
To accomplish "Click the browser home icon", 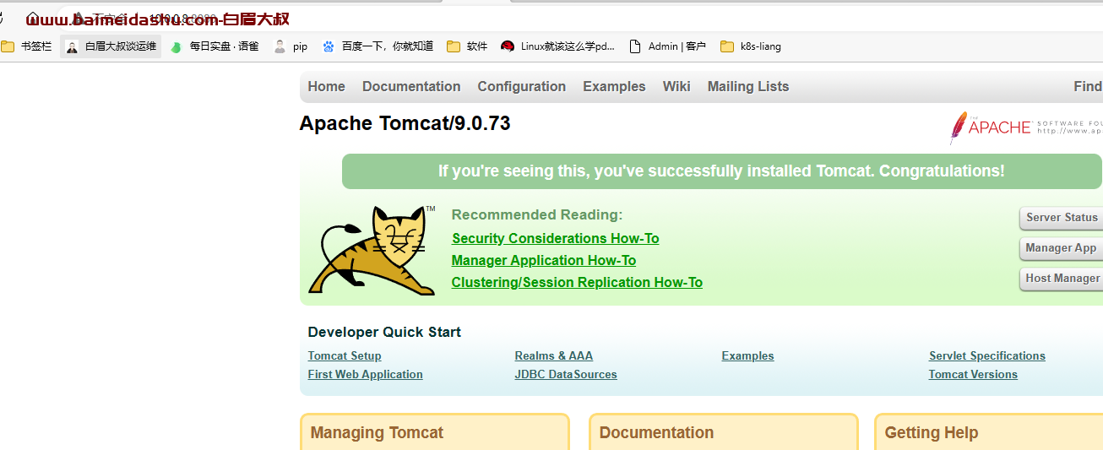I will (32, 18).
